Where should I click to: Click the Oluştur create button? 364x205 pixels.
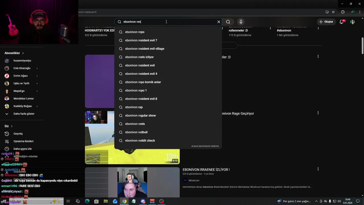pos(326,22)
